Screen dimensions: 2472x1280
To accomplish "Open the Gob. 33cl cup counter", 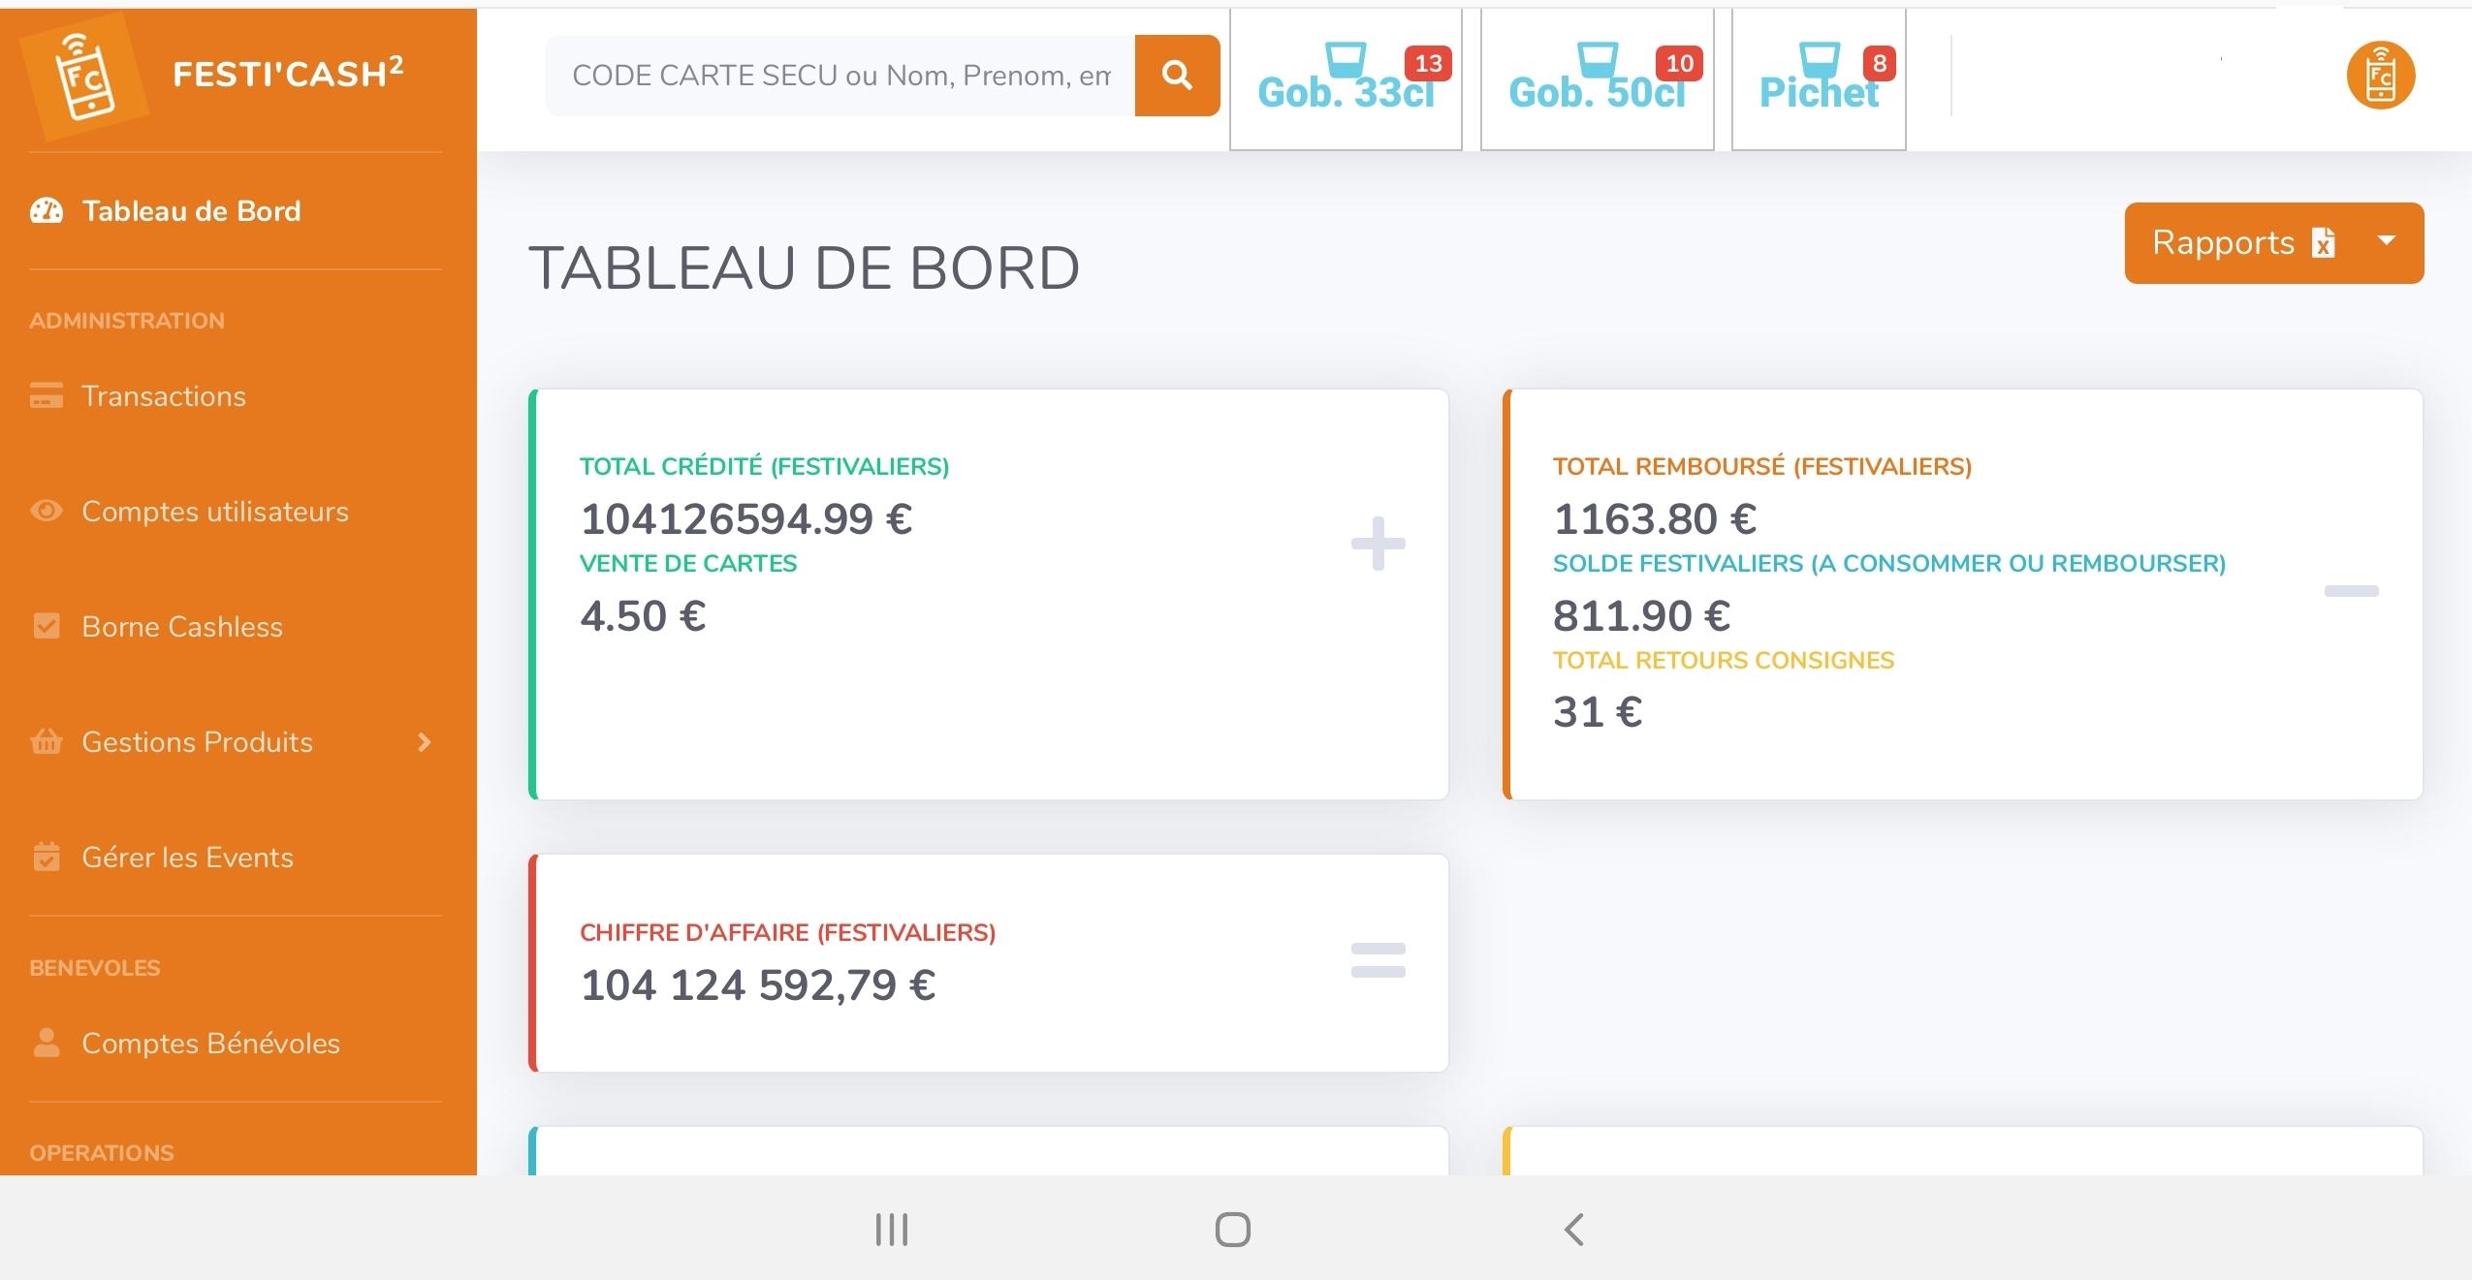I will tap(1346, 79).
